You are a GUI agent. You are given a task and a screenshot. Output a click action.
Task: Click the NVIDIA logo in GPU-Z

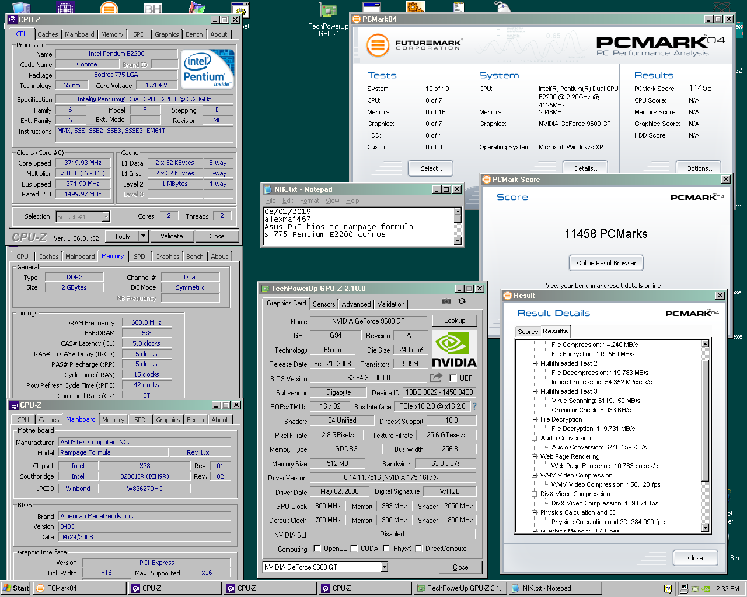click(x=455, y=349)
